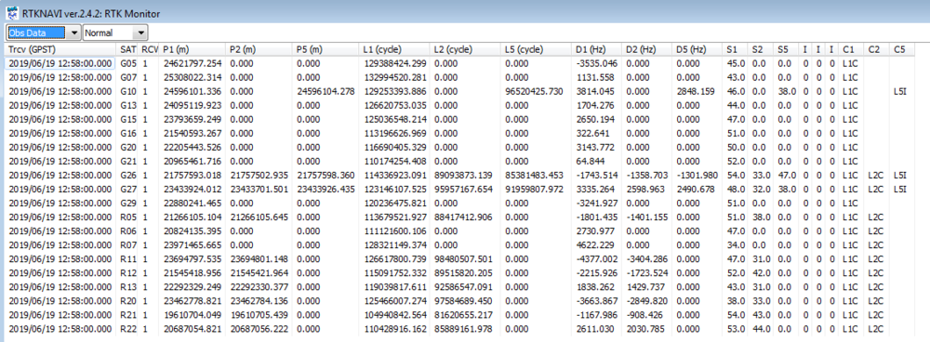Screen dimensions: 930x342
Task: Click the SAT column header
Action: pyautogui.click(x=128, y=49)
